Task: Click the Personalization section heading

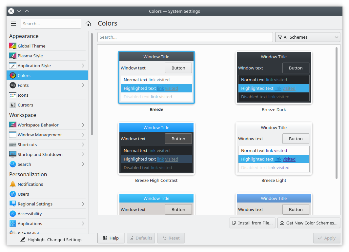Action: pos(28,174)
